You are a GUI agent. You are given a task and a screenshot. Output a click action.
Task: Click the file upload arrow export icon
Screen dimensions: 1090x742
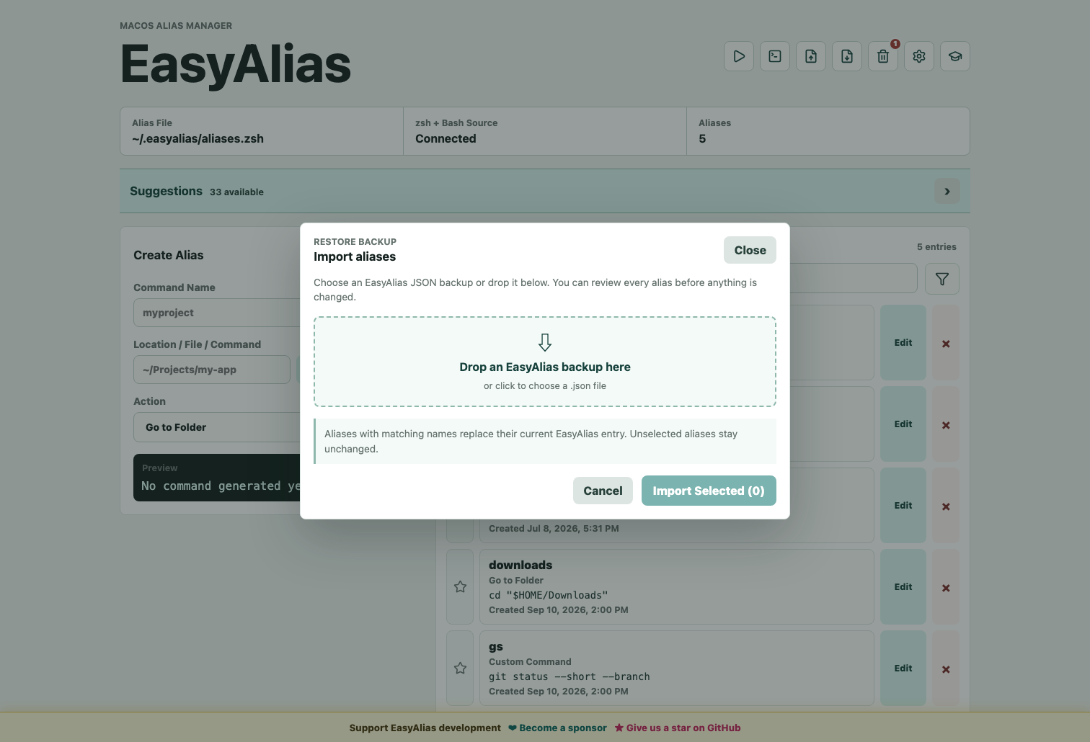tap(811, 56)
